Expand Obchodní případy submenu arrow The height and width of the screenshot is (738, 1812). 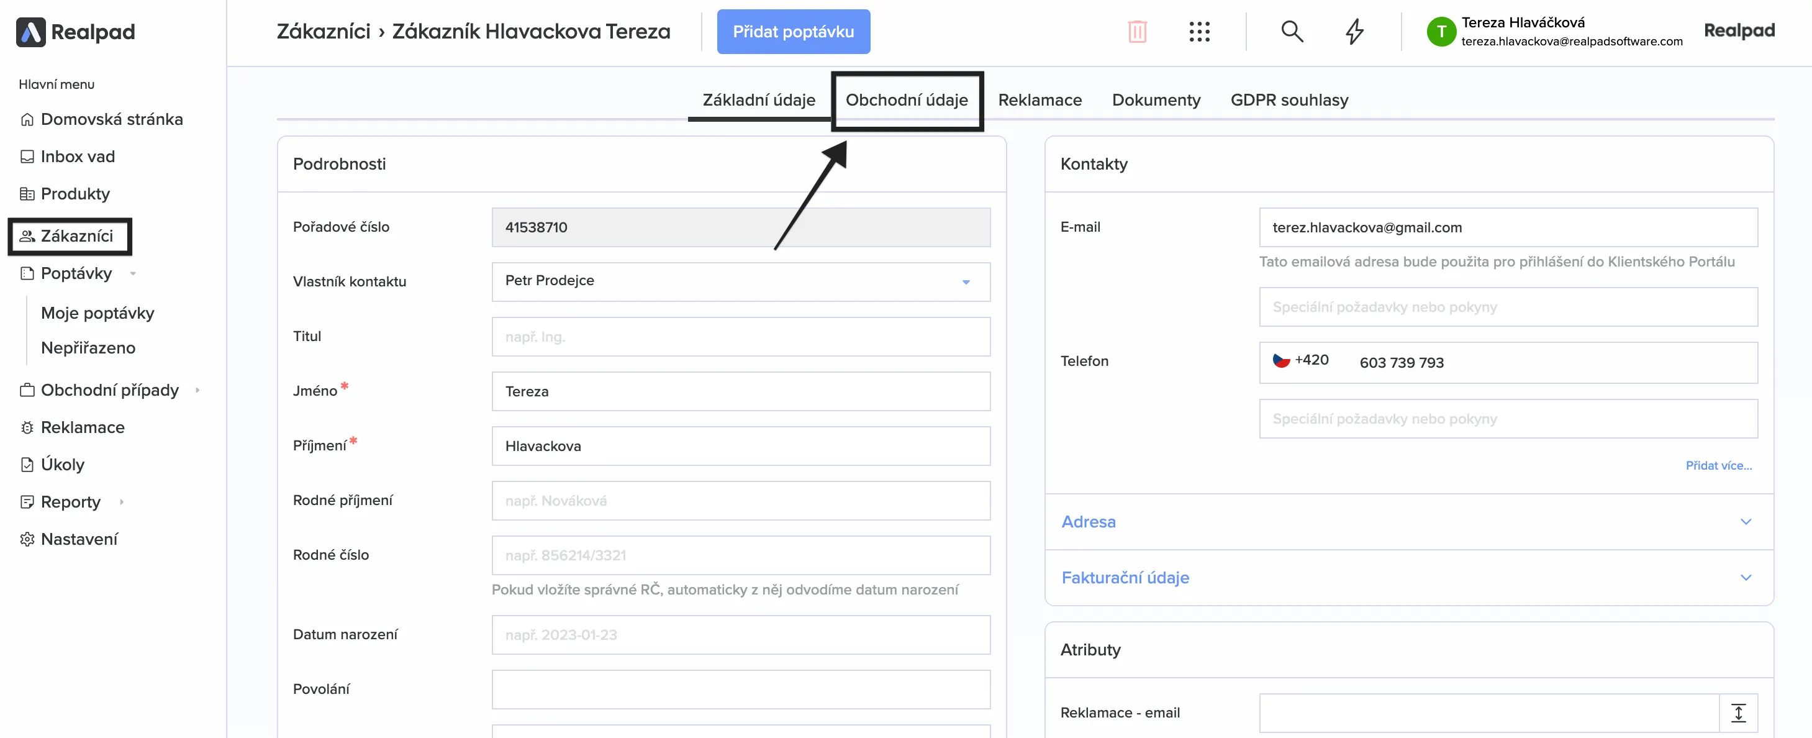[x=197, y=391]
